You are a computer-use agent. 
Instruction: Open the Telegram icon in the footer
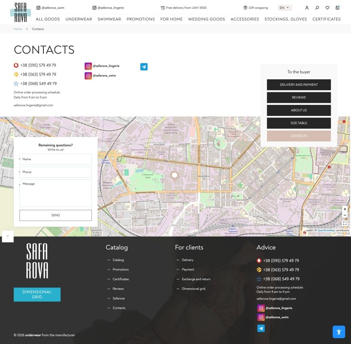pos(261,328)
